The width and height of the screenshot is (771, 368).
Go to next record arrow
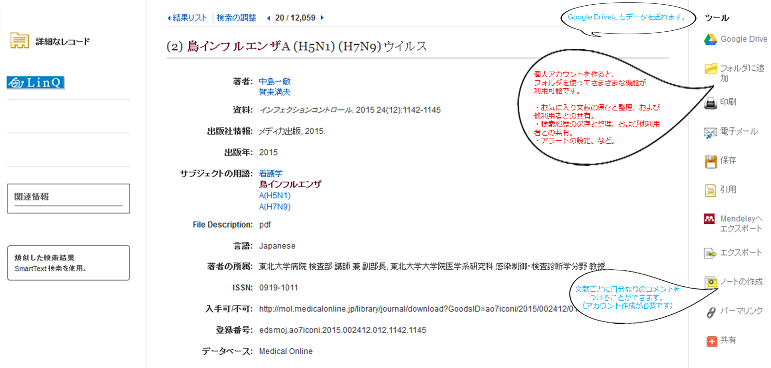[x=322, y=18]
